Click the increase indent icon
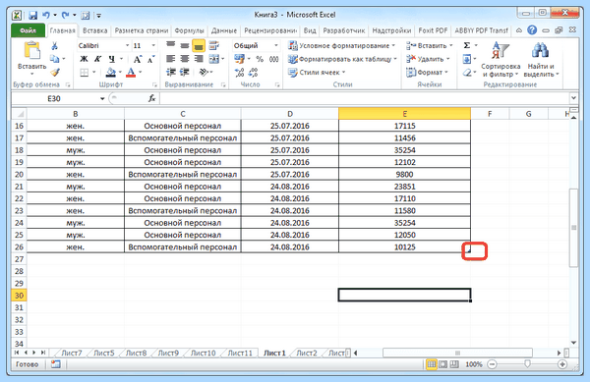Screen dimensions: 590x382 click(x=185, y=72)
